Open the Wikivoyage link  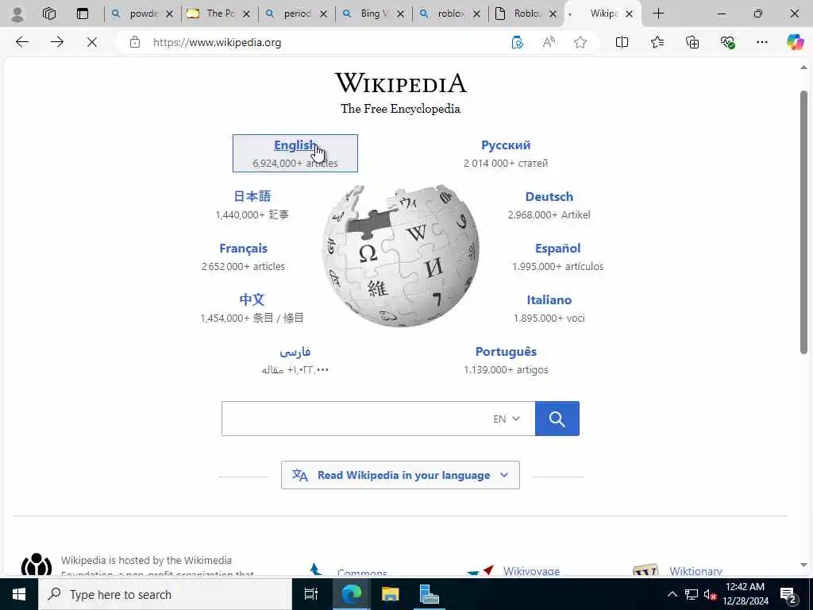(531, 571)
